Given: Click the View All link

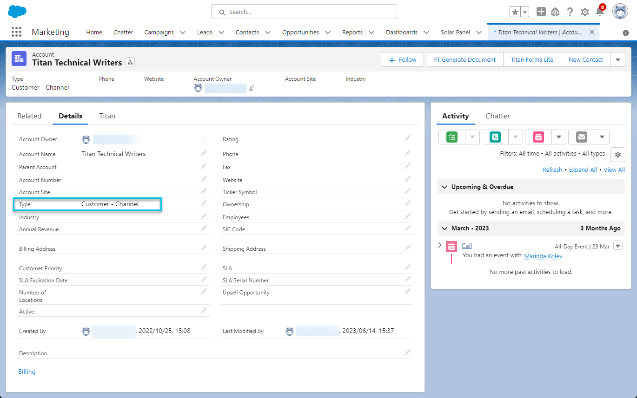Looking at the screenshot, I should click(x=614, y=170).
